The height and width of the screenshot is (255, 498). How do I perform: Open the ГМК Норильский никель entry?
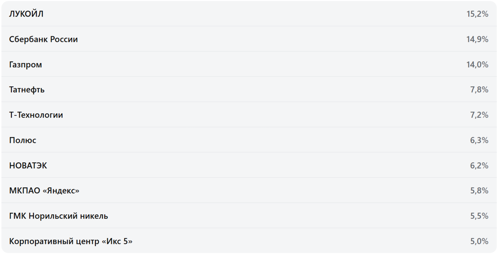[x=59, y=216]
